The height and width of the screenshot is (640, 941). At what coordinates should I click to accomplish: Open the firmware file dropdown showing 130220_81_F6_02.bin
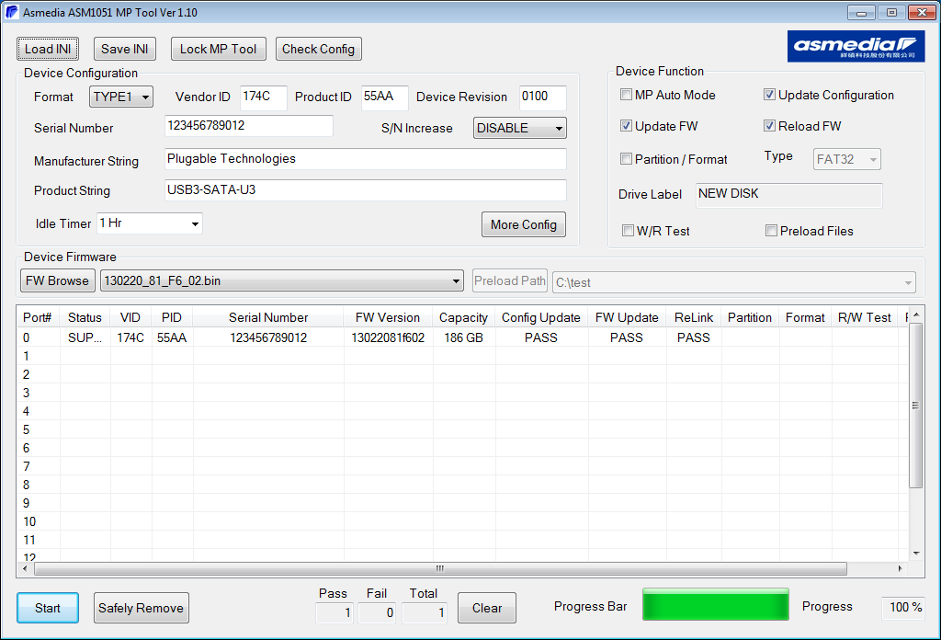455,281
